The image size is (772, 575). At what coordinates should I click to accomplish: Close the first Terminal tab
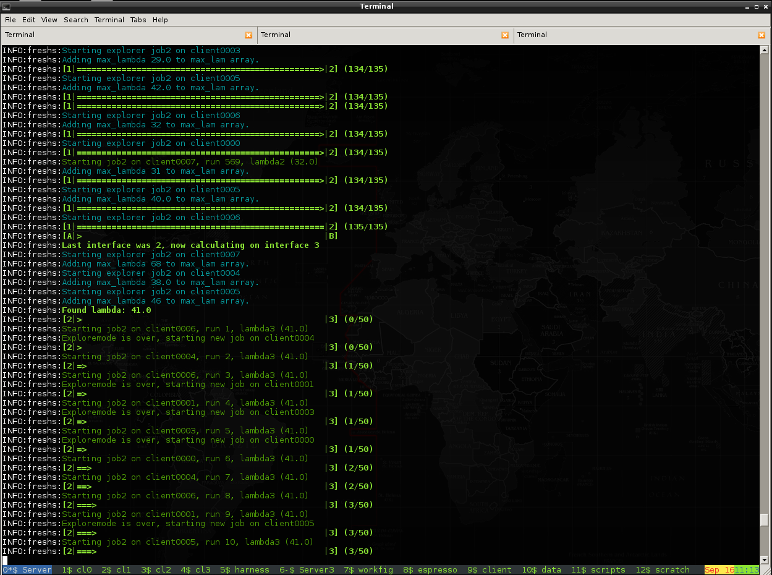coord(248,35)
